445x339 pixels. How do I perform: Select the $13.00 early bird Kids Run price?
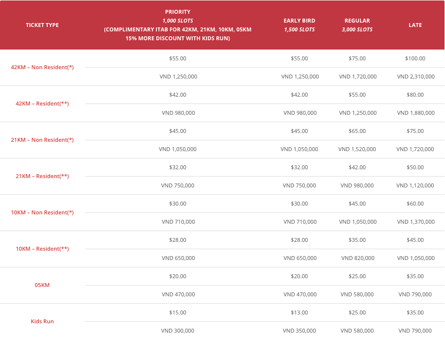click(x=299, y=313)
